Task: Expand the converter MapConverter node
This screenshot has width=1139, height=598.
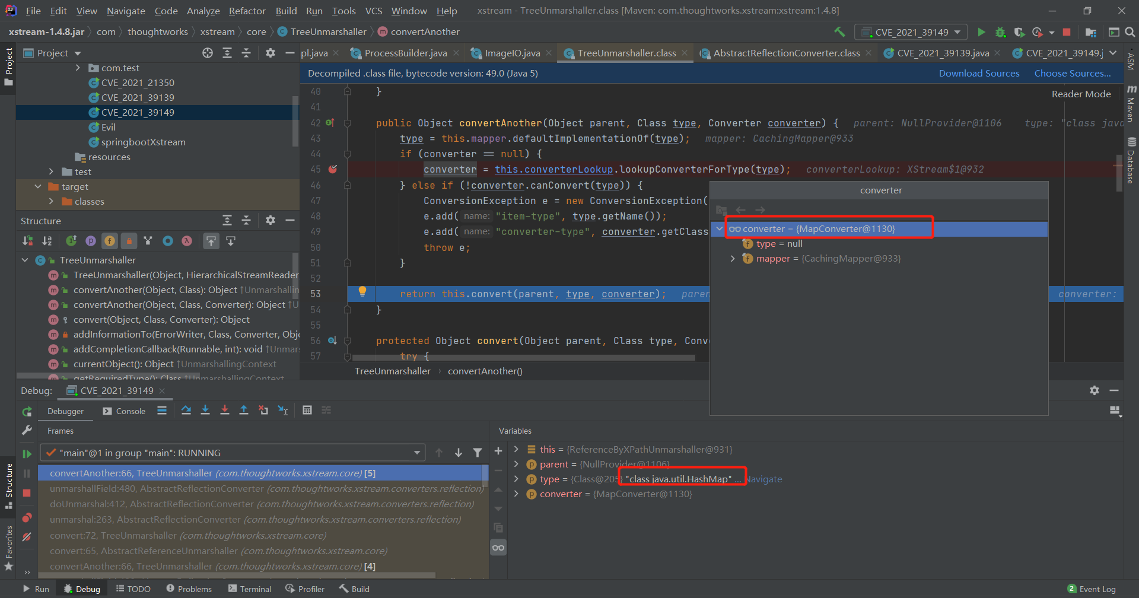Action: point(719,228)
